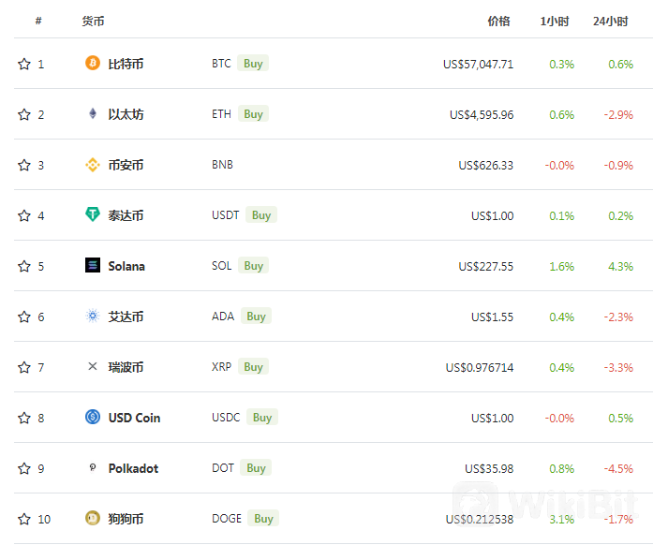Click the XRP cross logo icon
The image size is (653, 545).
point(93,366)
